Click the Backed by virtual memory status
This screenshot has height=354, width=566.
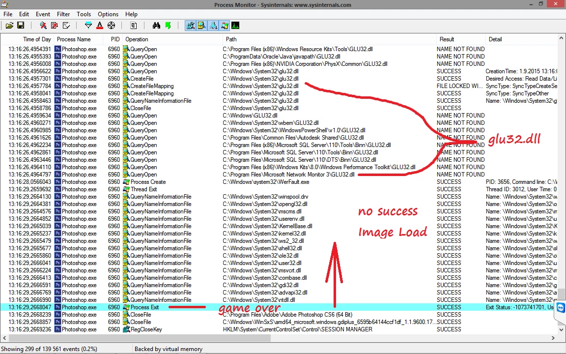click(x=168, y=349)
